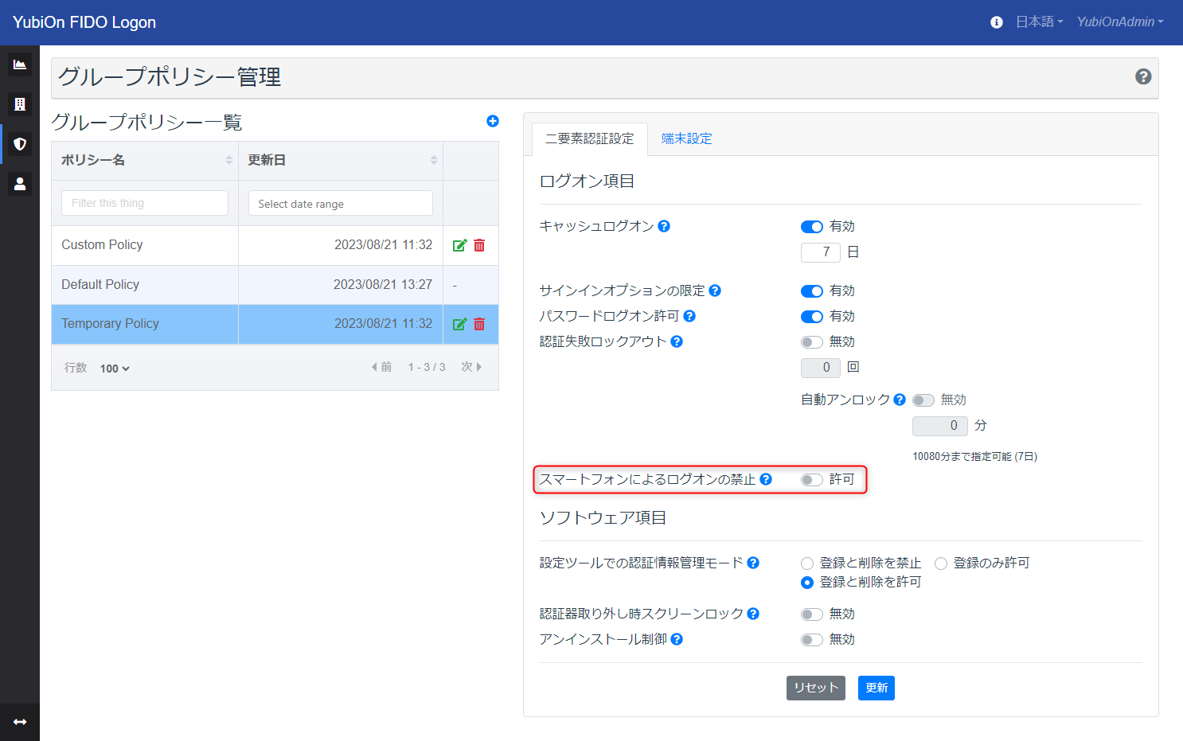Viewport: 1183px width, 741px height.
Task: Select 登録のみ許可 radio option
Action: tap(941, 564)
